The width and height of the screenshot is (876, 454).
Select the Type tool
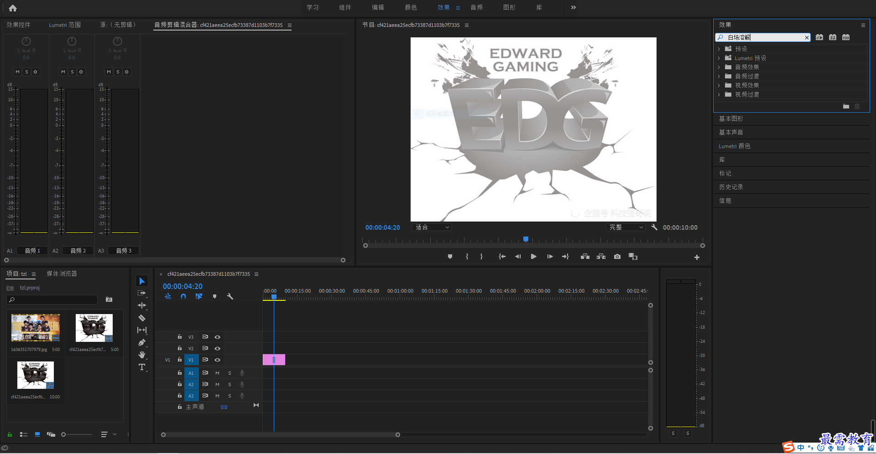pyautogui.click(x=142, y=367)
